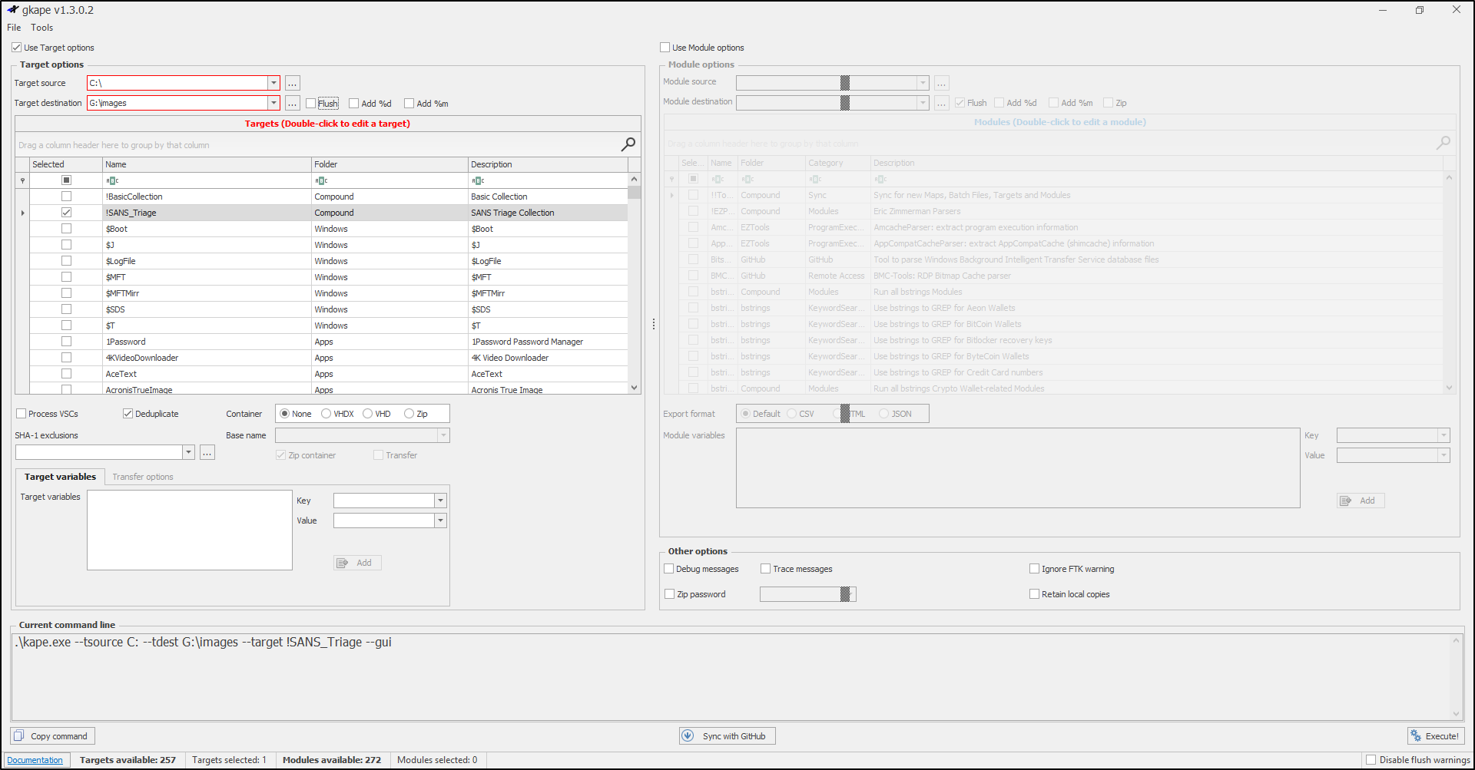This screenshot has width=1475, height=770.
Task: Click the Name column filter icon in targets grid
Action: coord(112,180)
